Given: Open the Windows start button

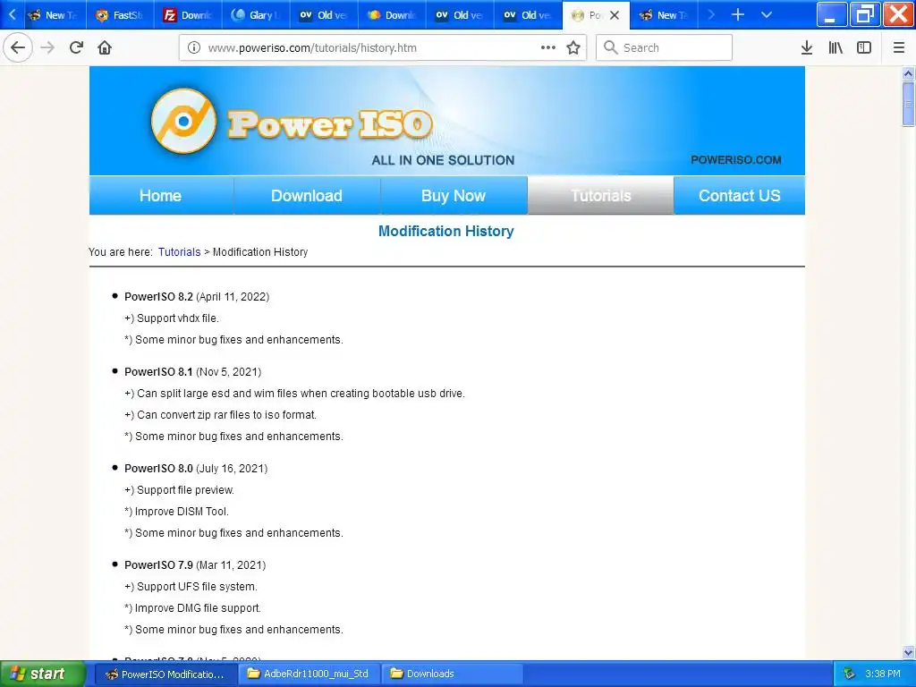Looking at the screenshot, I should click(41, 674).
